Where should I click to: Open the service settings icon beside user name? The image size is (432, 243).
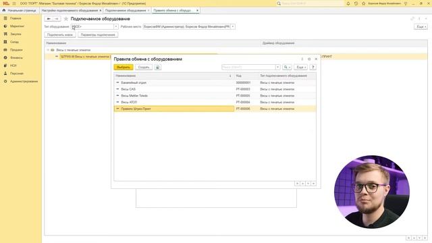(x=406, y=3)
